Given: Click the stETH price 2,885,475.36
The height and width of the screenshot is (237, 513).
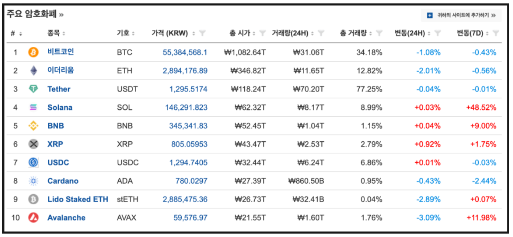Looking at the screenshot, I should pyautogui.click(x=185, y=199).
